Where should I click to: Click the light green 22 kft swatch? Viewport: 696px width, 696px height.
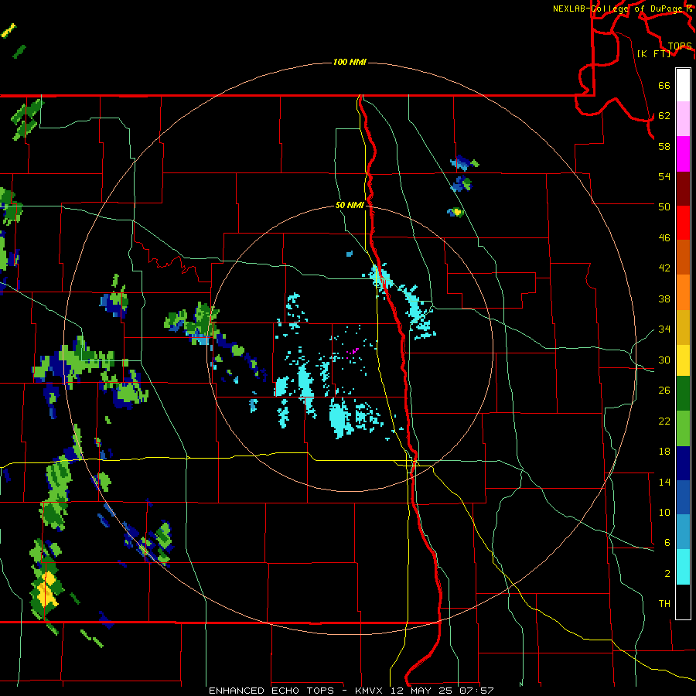coord(683,428)
